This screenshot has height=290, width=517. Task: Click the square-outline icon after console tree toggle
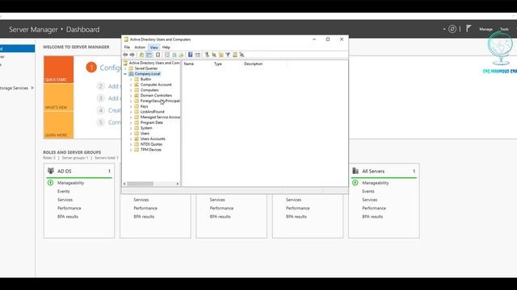[158, 55]
